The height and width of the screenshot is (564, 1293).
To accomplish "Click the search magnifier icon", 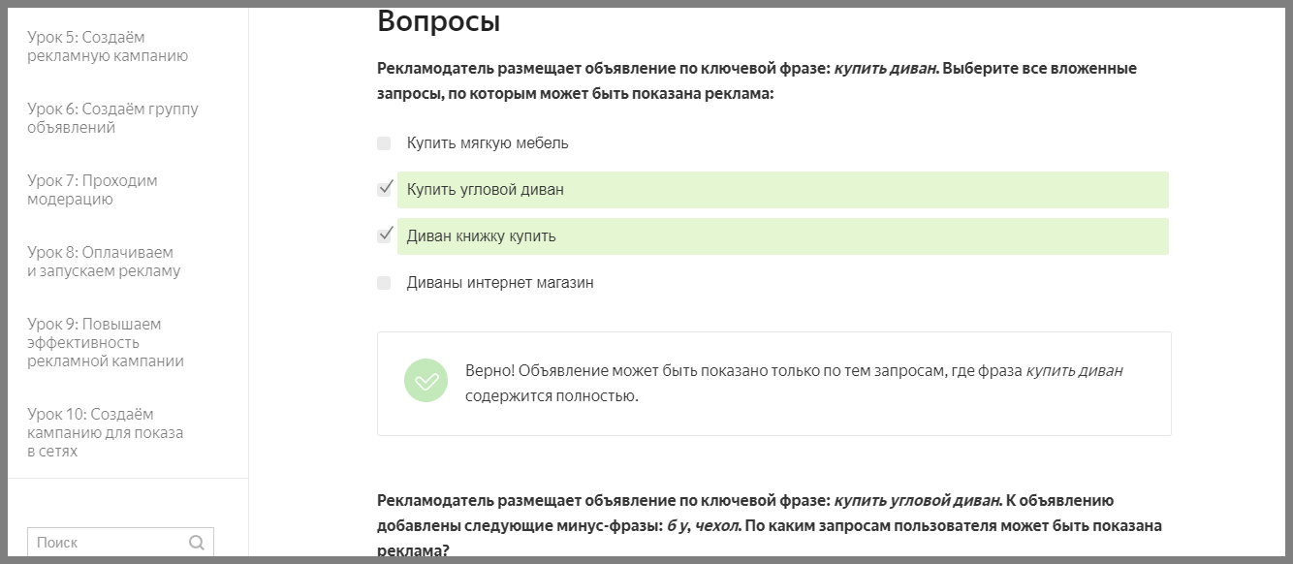I will pyautogui.click(x=199, y=542).
